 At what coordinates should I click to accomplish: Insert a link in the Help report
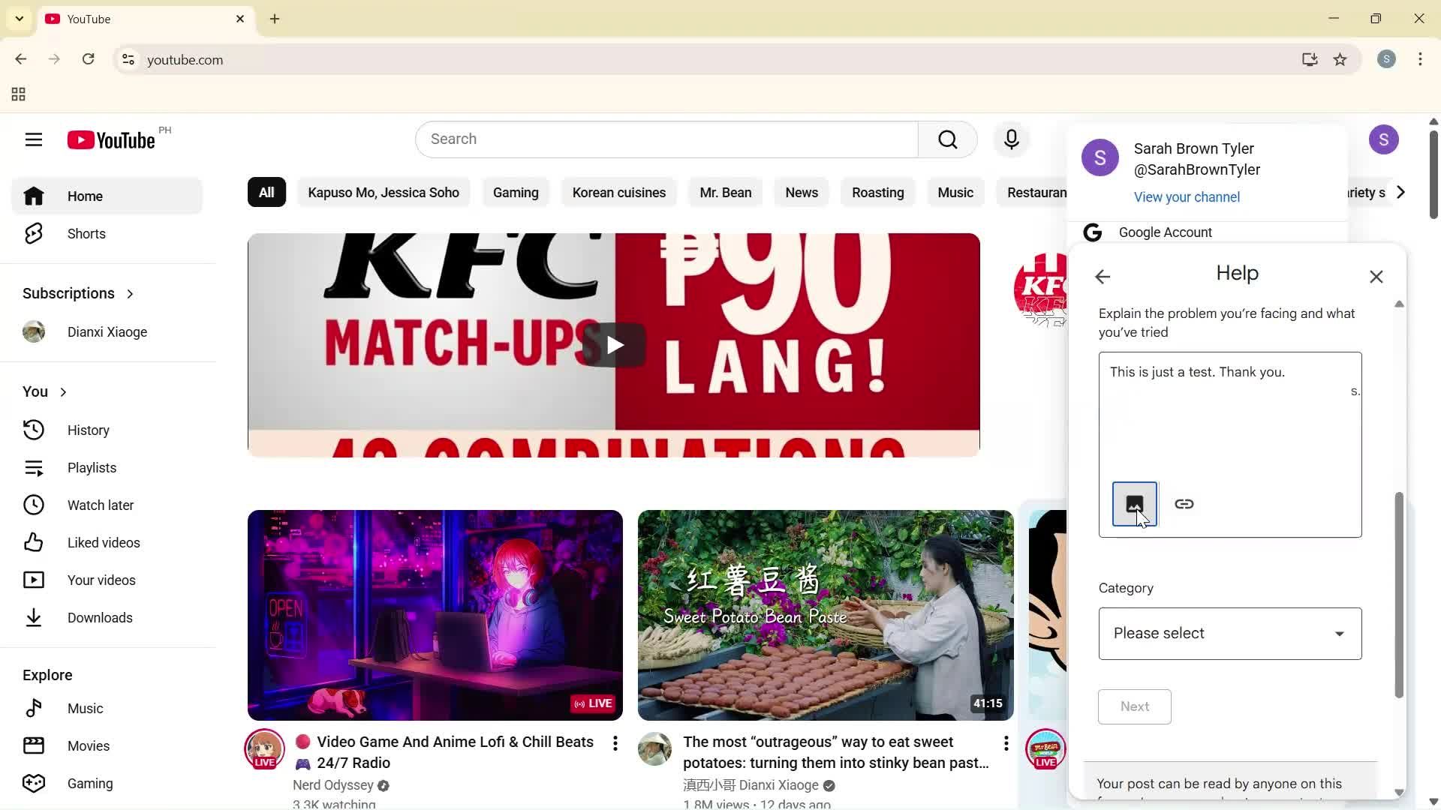click(1184, 503)
